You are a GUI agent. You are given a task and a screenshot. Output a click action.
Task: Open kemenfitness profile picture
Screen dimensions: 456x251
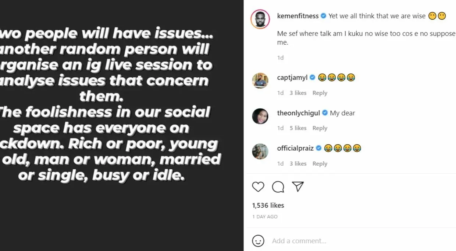(260, 19)
